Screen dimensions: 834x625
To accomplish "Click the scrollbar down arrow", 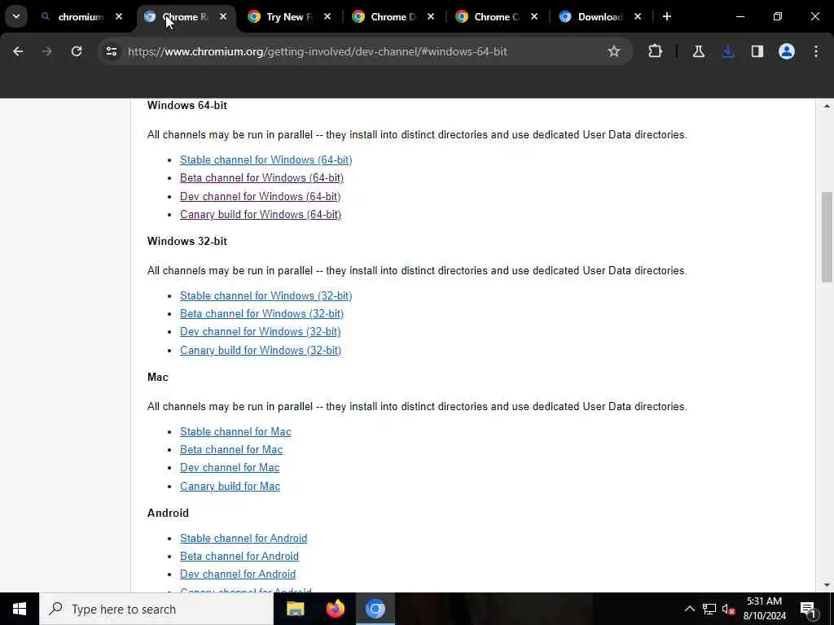I will click(827, 585).
